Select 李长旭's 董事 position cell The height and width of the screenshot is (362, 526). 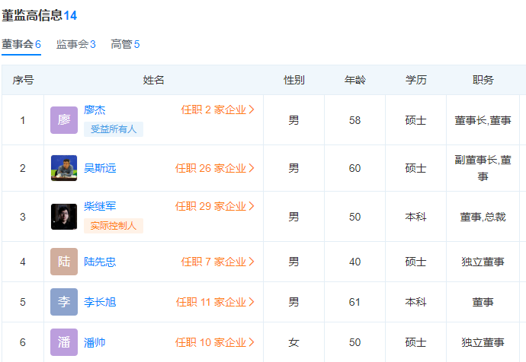(483, 302)
